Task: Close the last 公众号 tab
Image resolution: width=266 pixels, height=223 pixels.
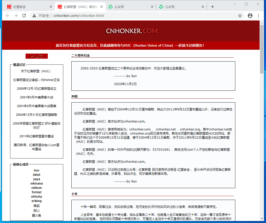Action: (203, 7)
